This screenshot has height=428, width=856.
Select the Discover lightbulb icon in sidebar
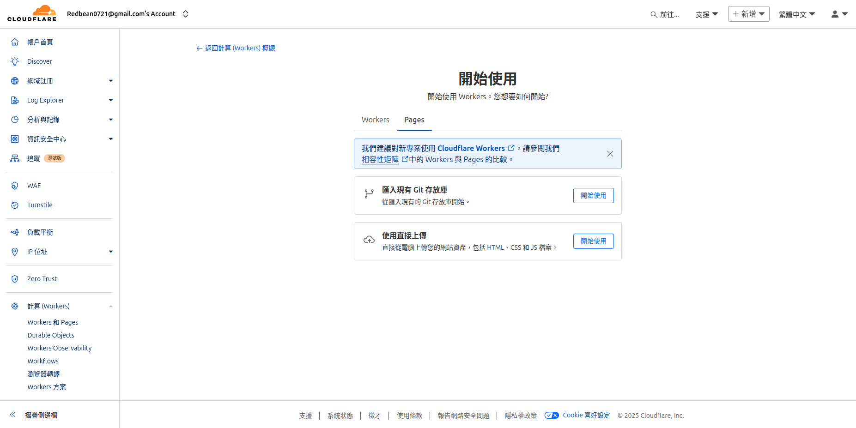(x=15, y=61)
